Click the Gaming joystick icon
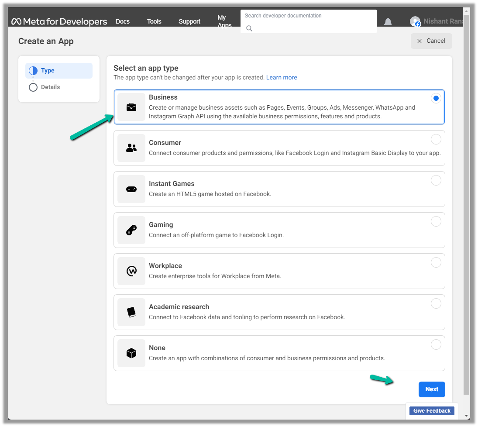The image size is (478, 427). click(131, 230)
